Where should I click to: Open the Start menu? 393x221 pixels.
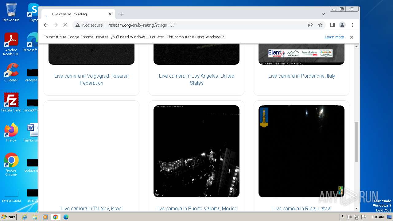click(9, 217)
